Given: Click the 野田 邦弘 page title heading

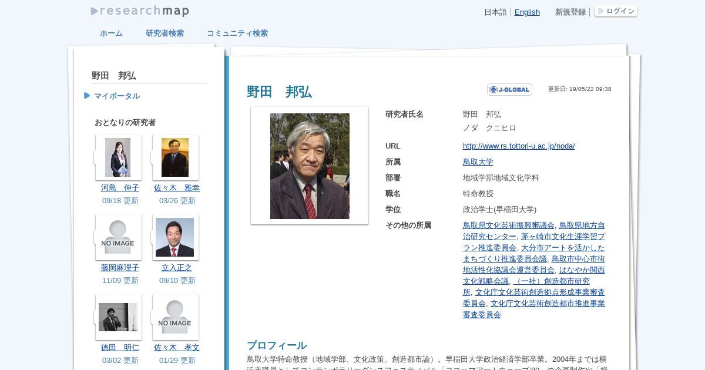Looking at the screenshot, I should click(x=280, y=92).
